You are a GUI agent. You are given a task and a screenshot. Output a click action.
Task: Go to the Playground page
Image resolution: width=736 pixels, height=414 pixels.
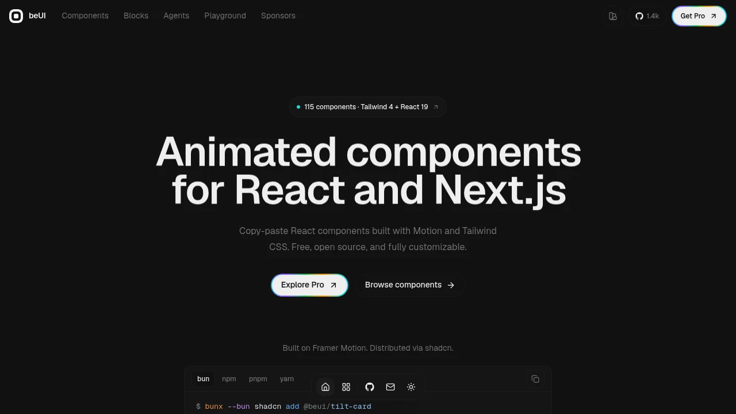225,16
